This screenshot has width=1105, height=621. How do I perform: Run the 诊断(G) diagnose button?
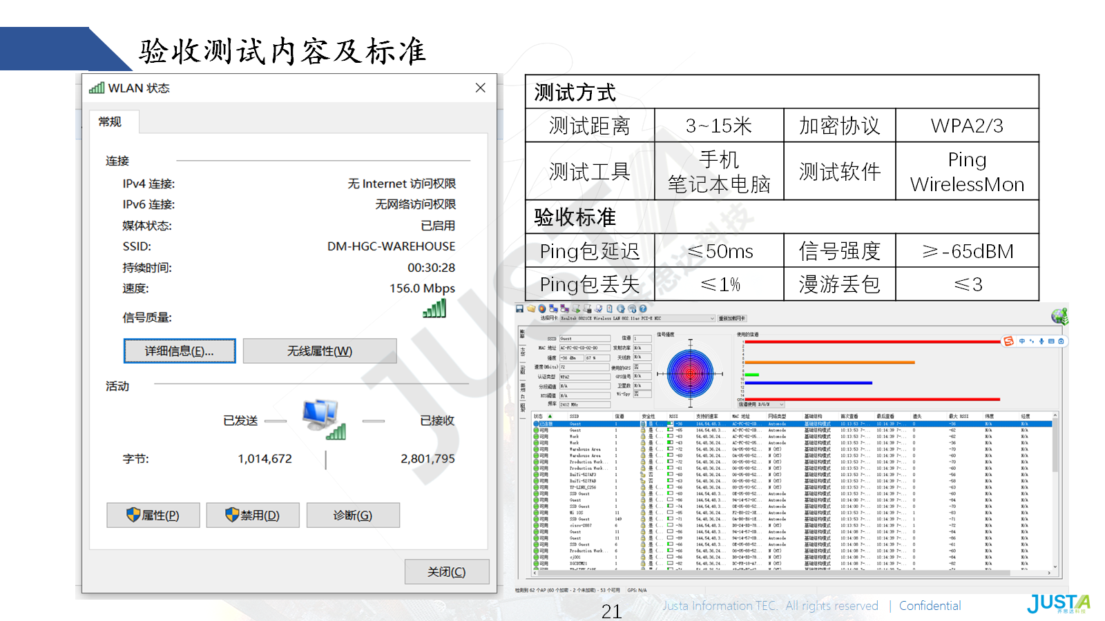[x=353, y=515]
